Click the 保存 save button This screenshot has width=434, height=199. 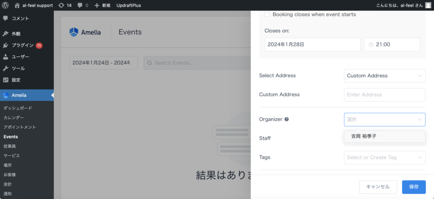[414, 187]
